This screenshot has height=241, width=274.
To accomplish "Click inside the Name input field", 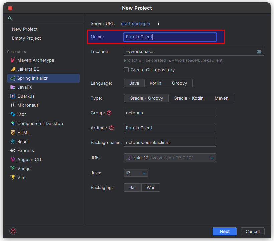I will click(x=170, y=37).
